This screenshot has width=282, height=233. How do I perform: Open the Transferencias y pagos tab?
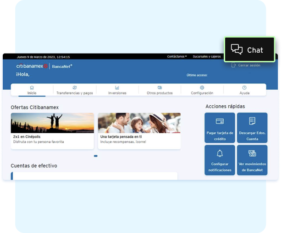click(x=75, y=90)
